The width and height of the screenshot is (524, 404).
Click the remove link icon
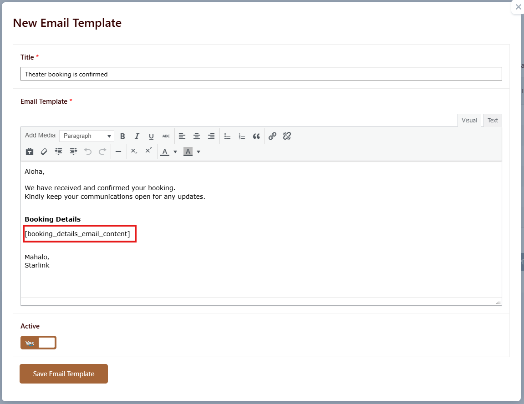(287, 136)
